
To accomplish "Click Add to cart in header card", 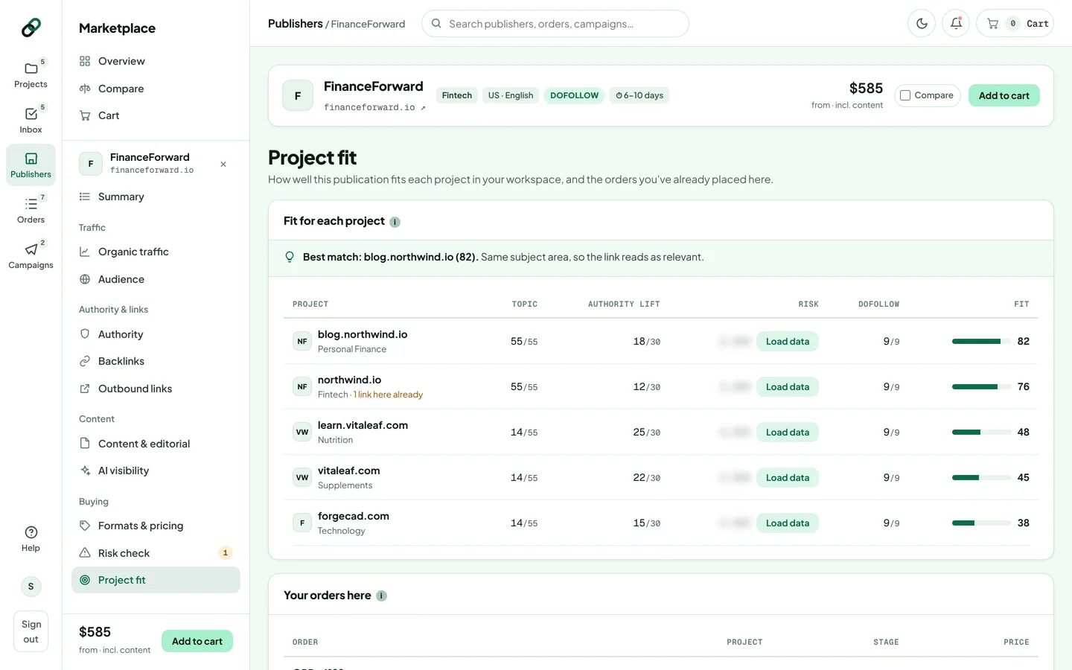I will click(1004, 95).
